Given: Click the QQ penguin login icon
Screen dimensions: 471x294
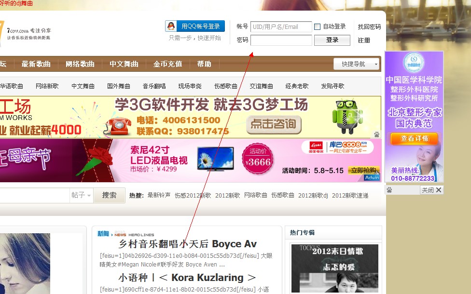Looking at the screenshot, I should 171,26.
